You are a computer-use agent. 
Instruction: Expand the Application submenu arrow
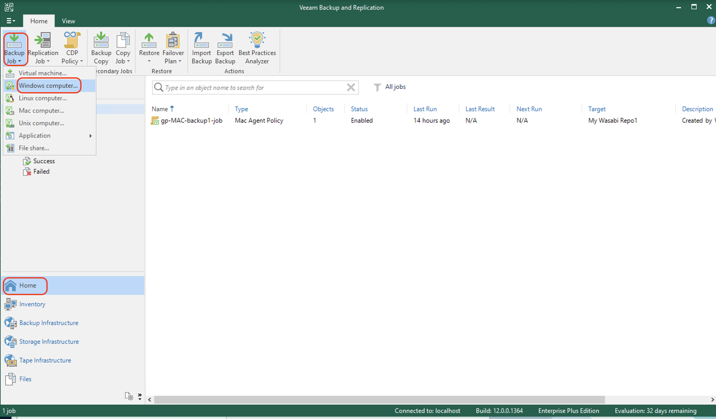91,136
